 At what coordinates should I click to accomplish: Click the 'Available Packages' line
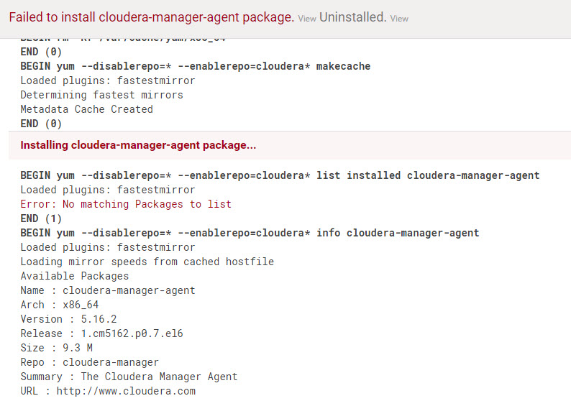(74, 276)
